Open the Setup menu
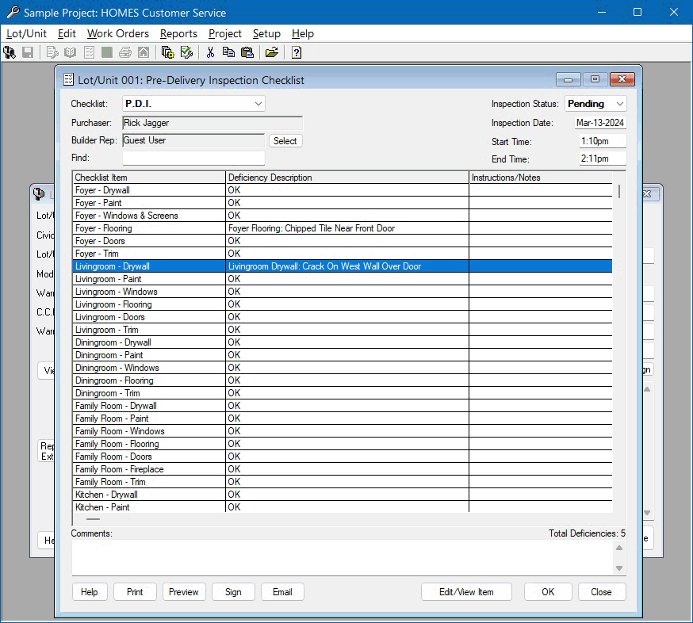The height and width of the screenshot is (623, 693). tap(266, 33)
